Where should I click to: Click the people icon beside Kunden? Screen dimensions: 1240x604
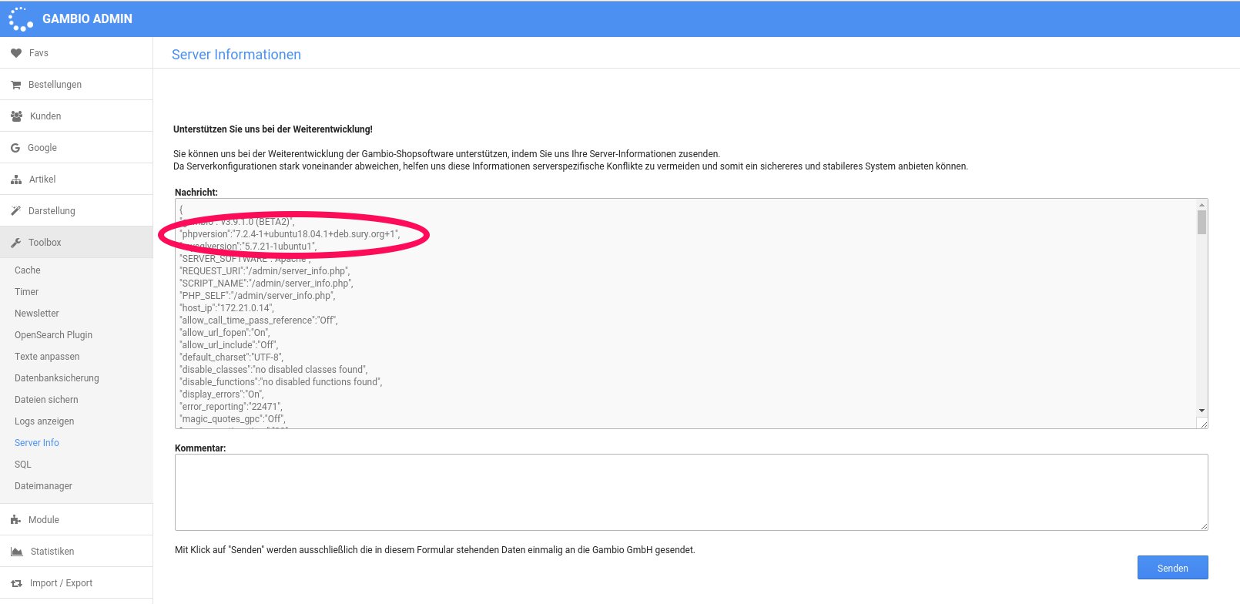pos(16,116)
